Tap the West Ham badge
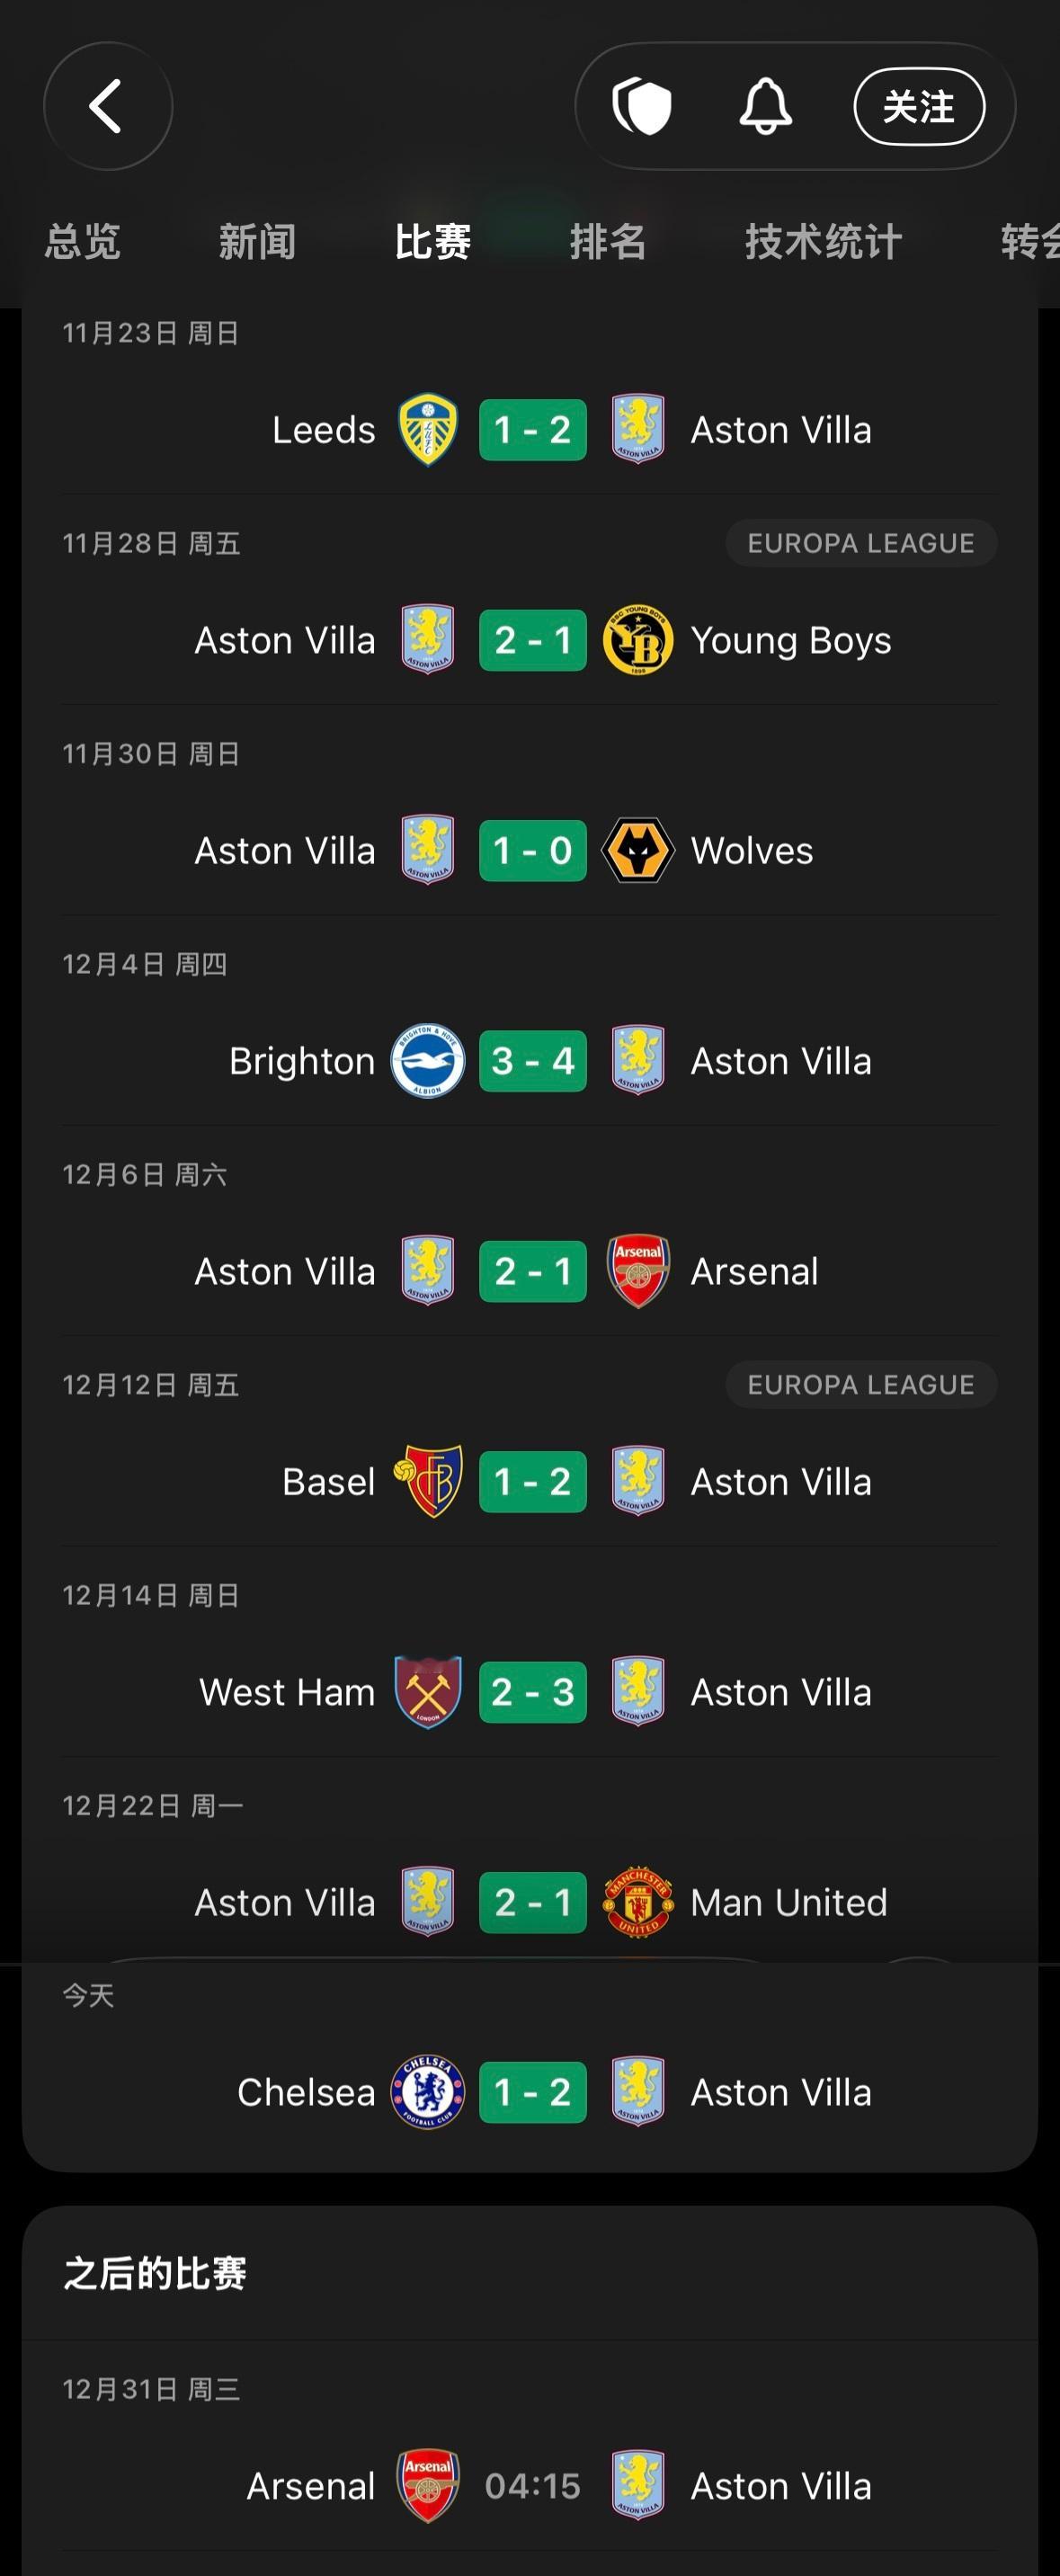This screenshot has width=1060, height=2576. (428, 1692)
